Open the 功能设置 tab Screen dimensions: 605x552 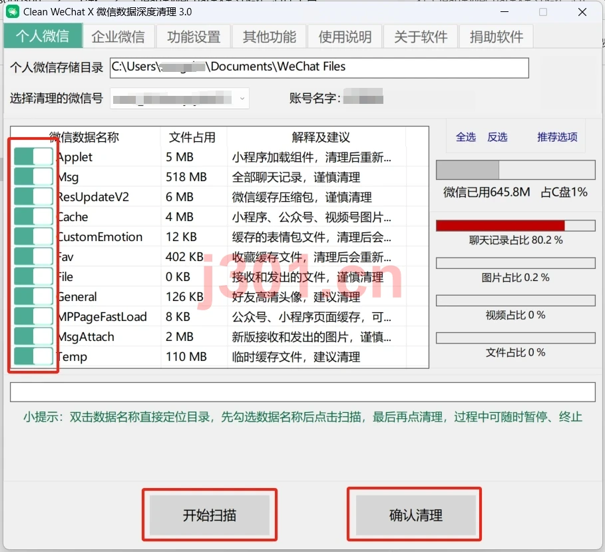click(x=194, y=36)
